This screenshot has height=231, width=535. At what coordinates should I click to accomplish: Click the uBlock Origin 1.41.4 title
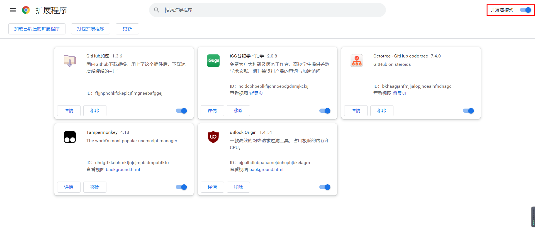[x=251, y=132]
